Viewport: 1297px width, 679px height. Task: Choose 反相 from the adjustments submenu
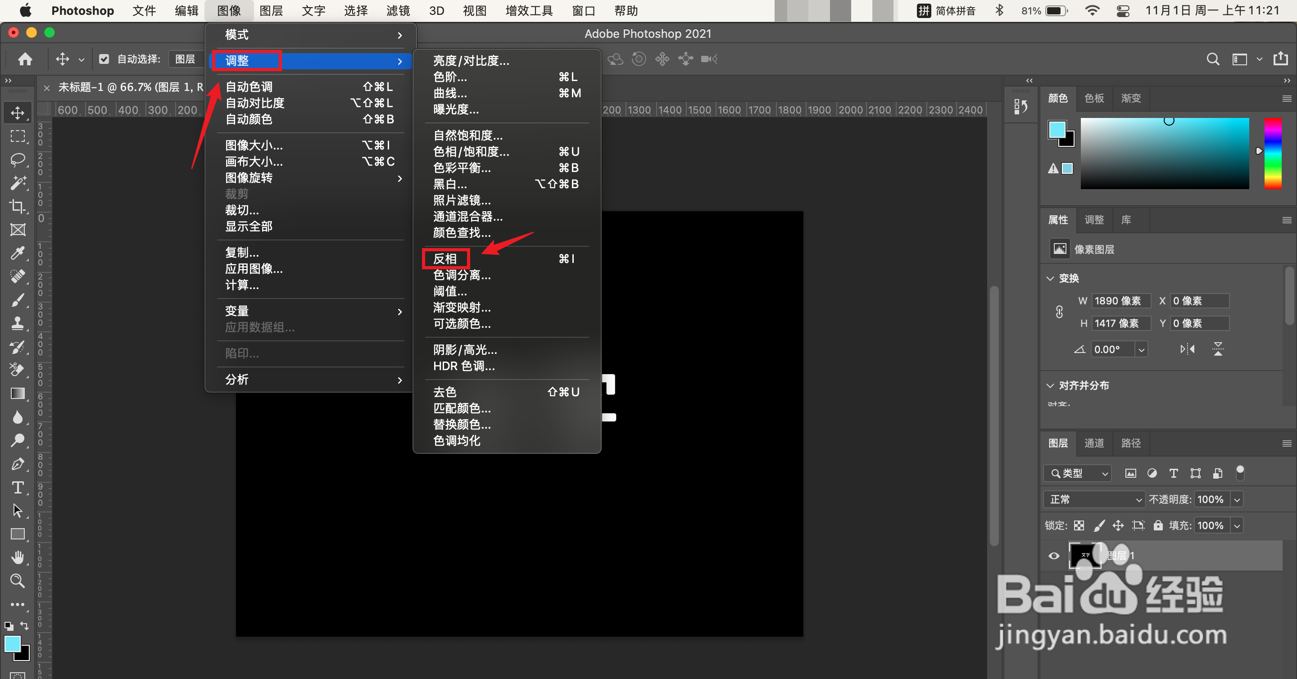coord(445,259)
